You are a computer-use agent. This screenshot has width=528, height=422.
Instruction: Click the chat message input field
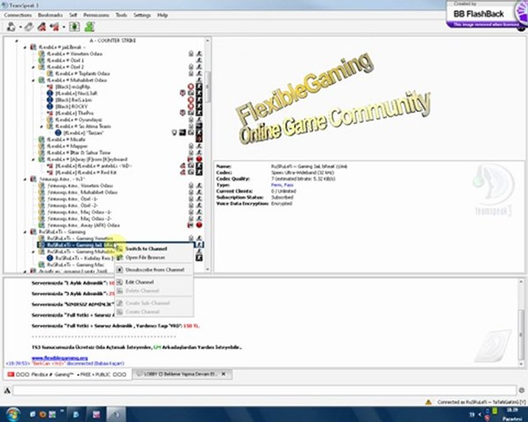pyautogui.click(x=265, y=391)
